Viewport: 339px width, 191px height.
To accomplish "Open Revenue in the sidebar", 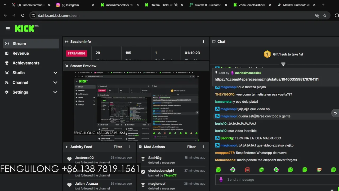I will (x=31, y=53).
